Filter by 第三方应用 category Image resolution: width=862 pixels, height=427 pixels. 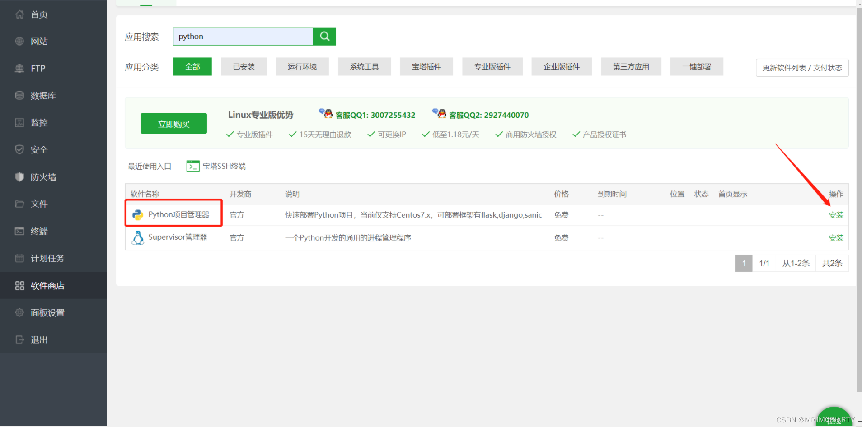coord(631,66)
